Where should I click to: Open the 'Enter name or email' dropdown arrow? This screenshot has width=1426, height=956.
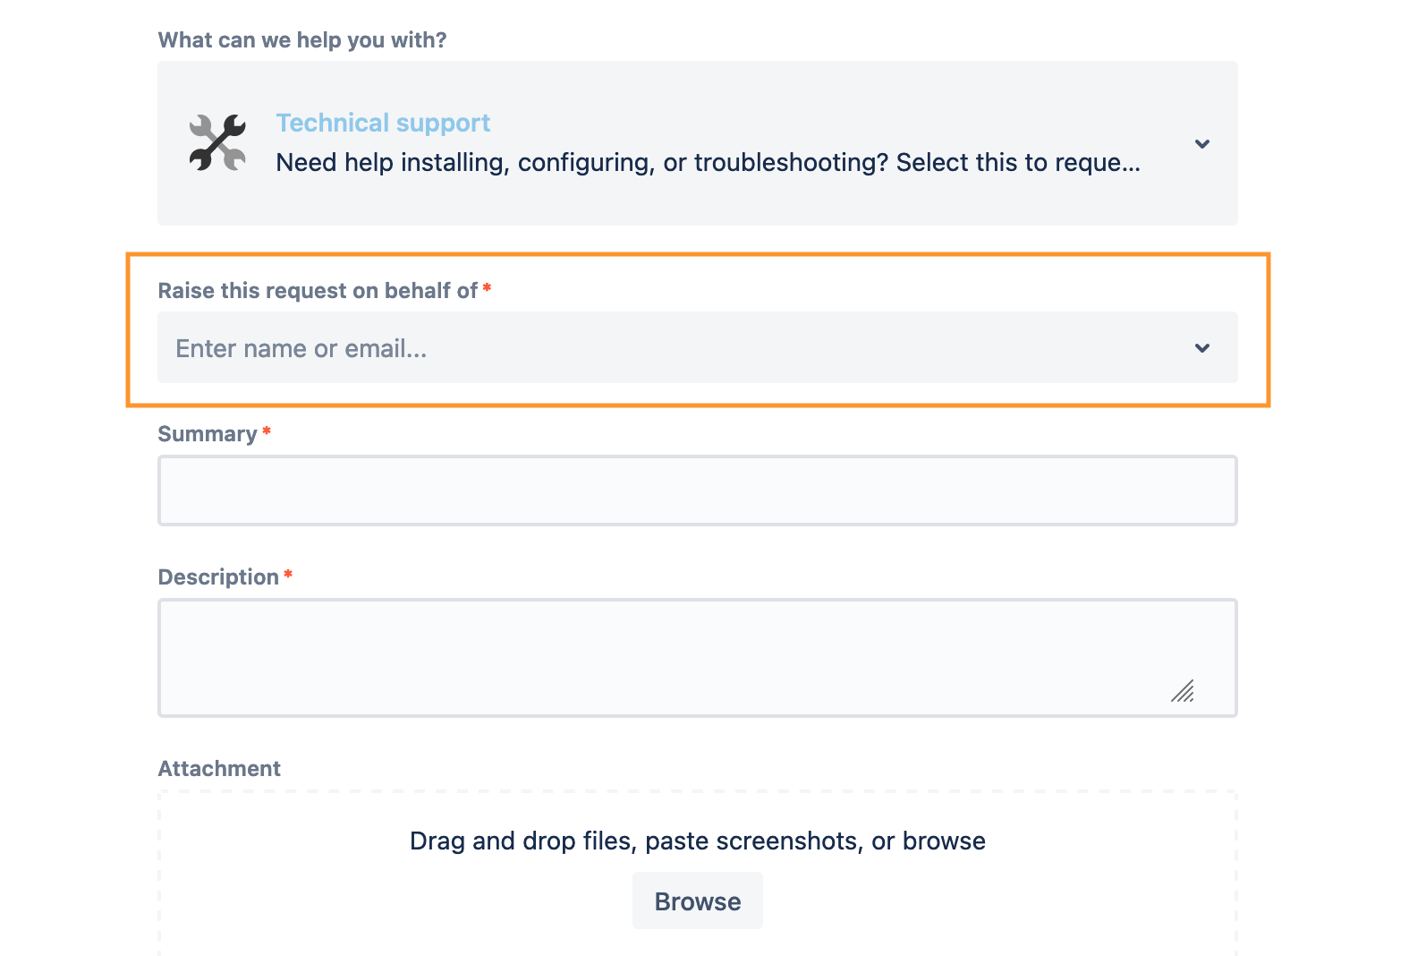point(1201,348)
